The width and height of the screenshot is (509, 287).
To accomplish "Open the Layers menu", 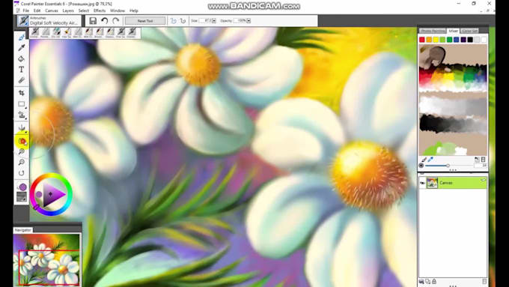I will [x=68, y=10].
